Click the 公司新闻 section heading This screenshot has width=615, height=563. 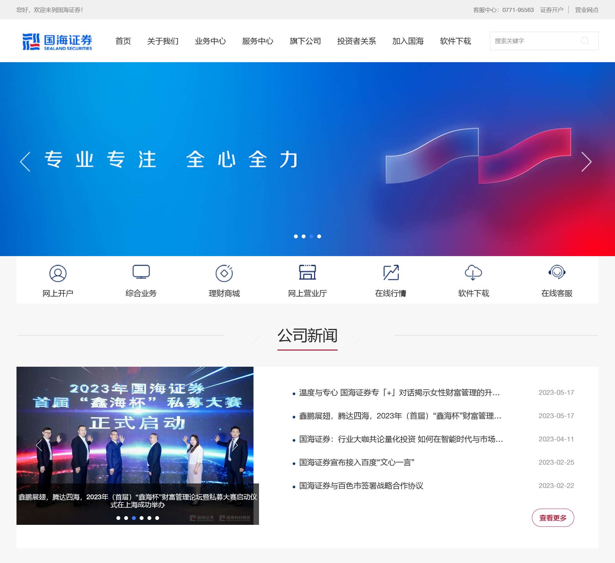coord(307,336)
